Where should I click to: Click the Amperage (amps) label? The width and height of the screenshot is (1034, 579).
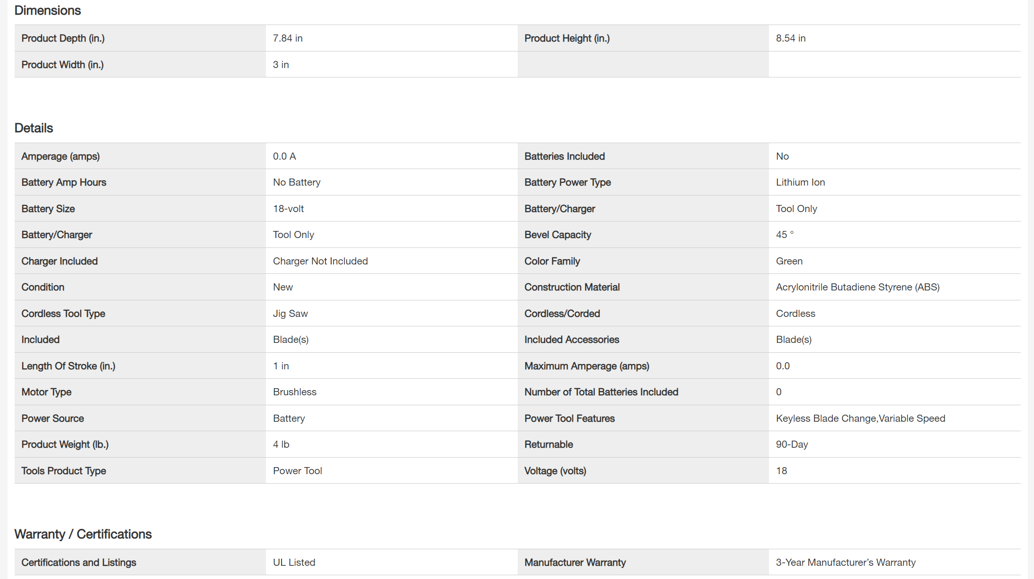point(60,156)
